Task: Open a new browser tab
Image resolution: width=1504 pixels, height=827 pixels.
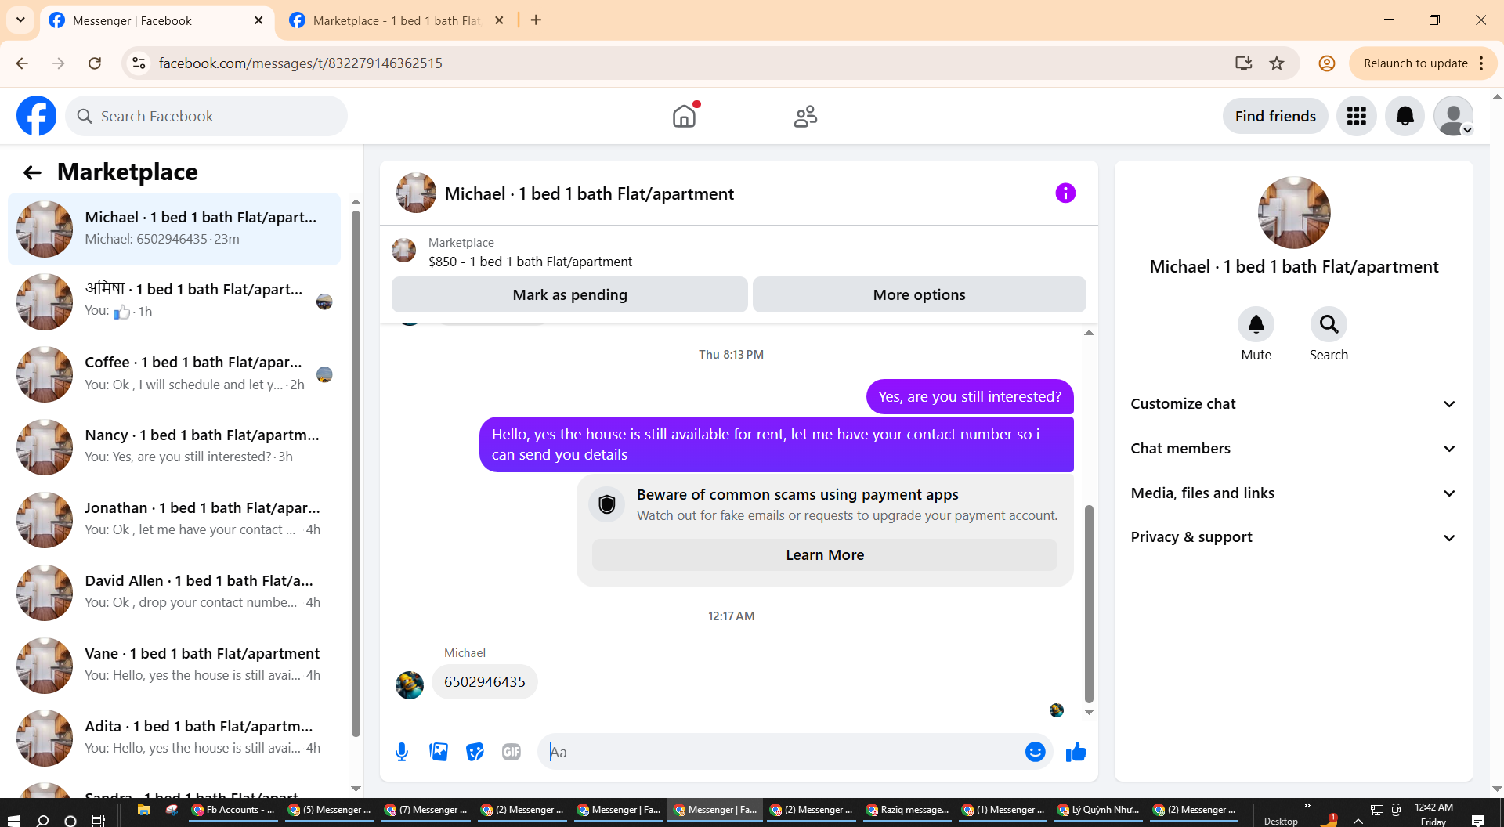Action: click(536, 20)
